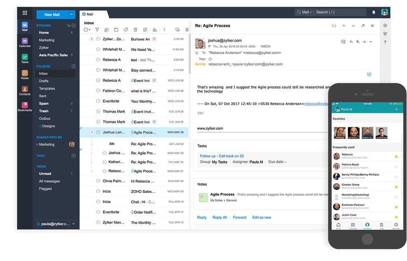The width and height of the screenshot is (407, 261).
Task: Click the tag icon in inbox toolbar
Action: point(126,30)
